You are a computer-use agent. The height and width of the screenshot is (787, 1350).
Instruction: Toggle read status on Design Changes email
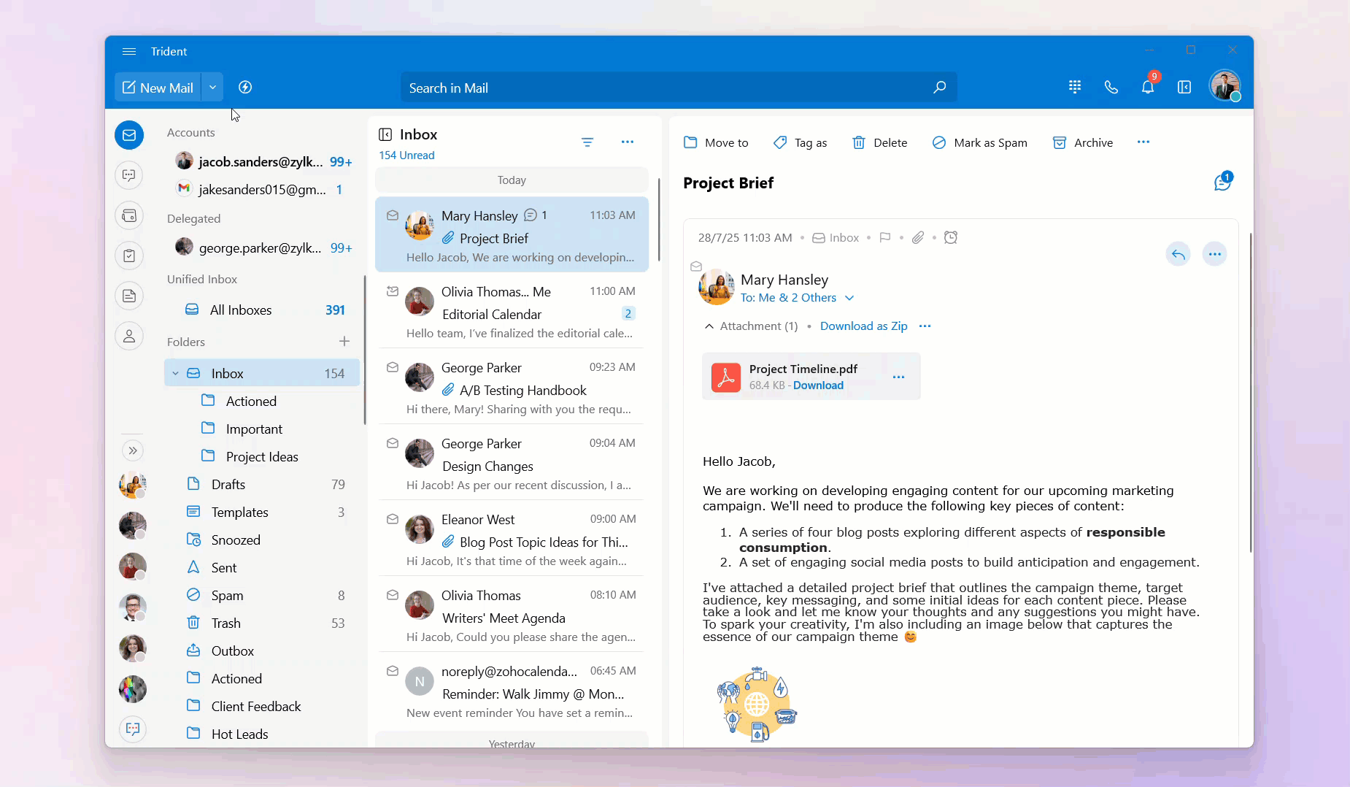pyautogui.click(x=393, y=443)
